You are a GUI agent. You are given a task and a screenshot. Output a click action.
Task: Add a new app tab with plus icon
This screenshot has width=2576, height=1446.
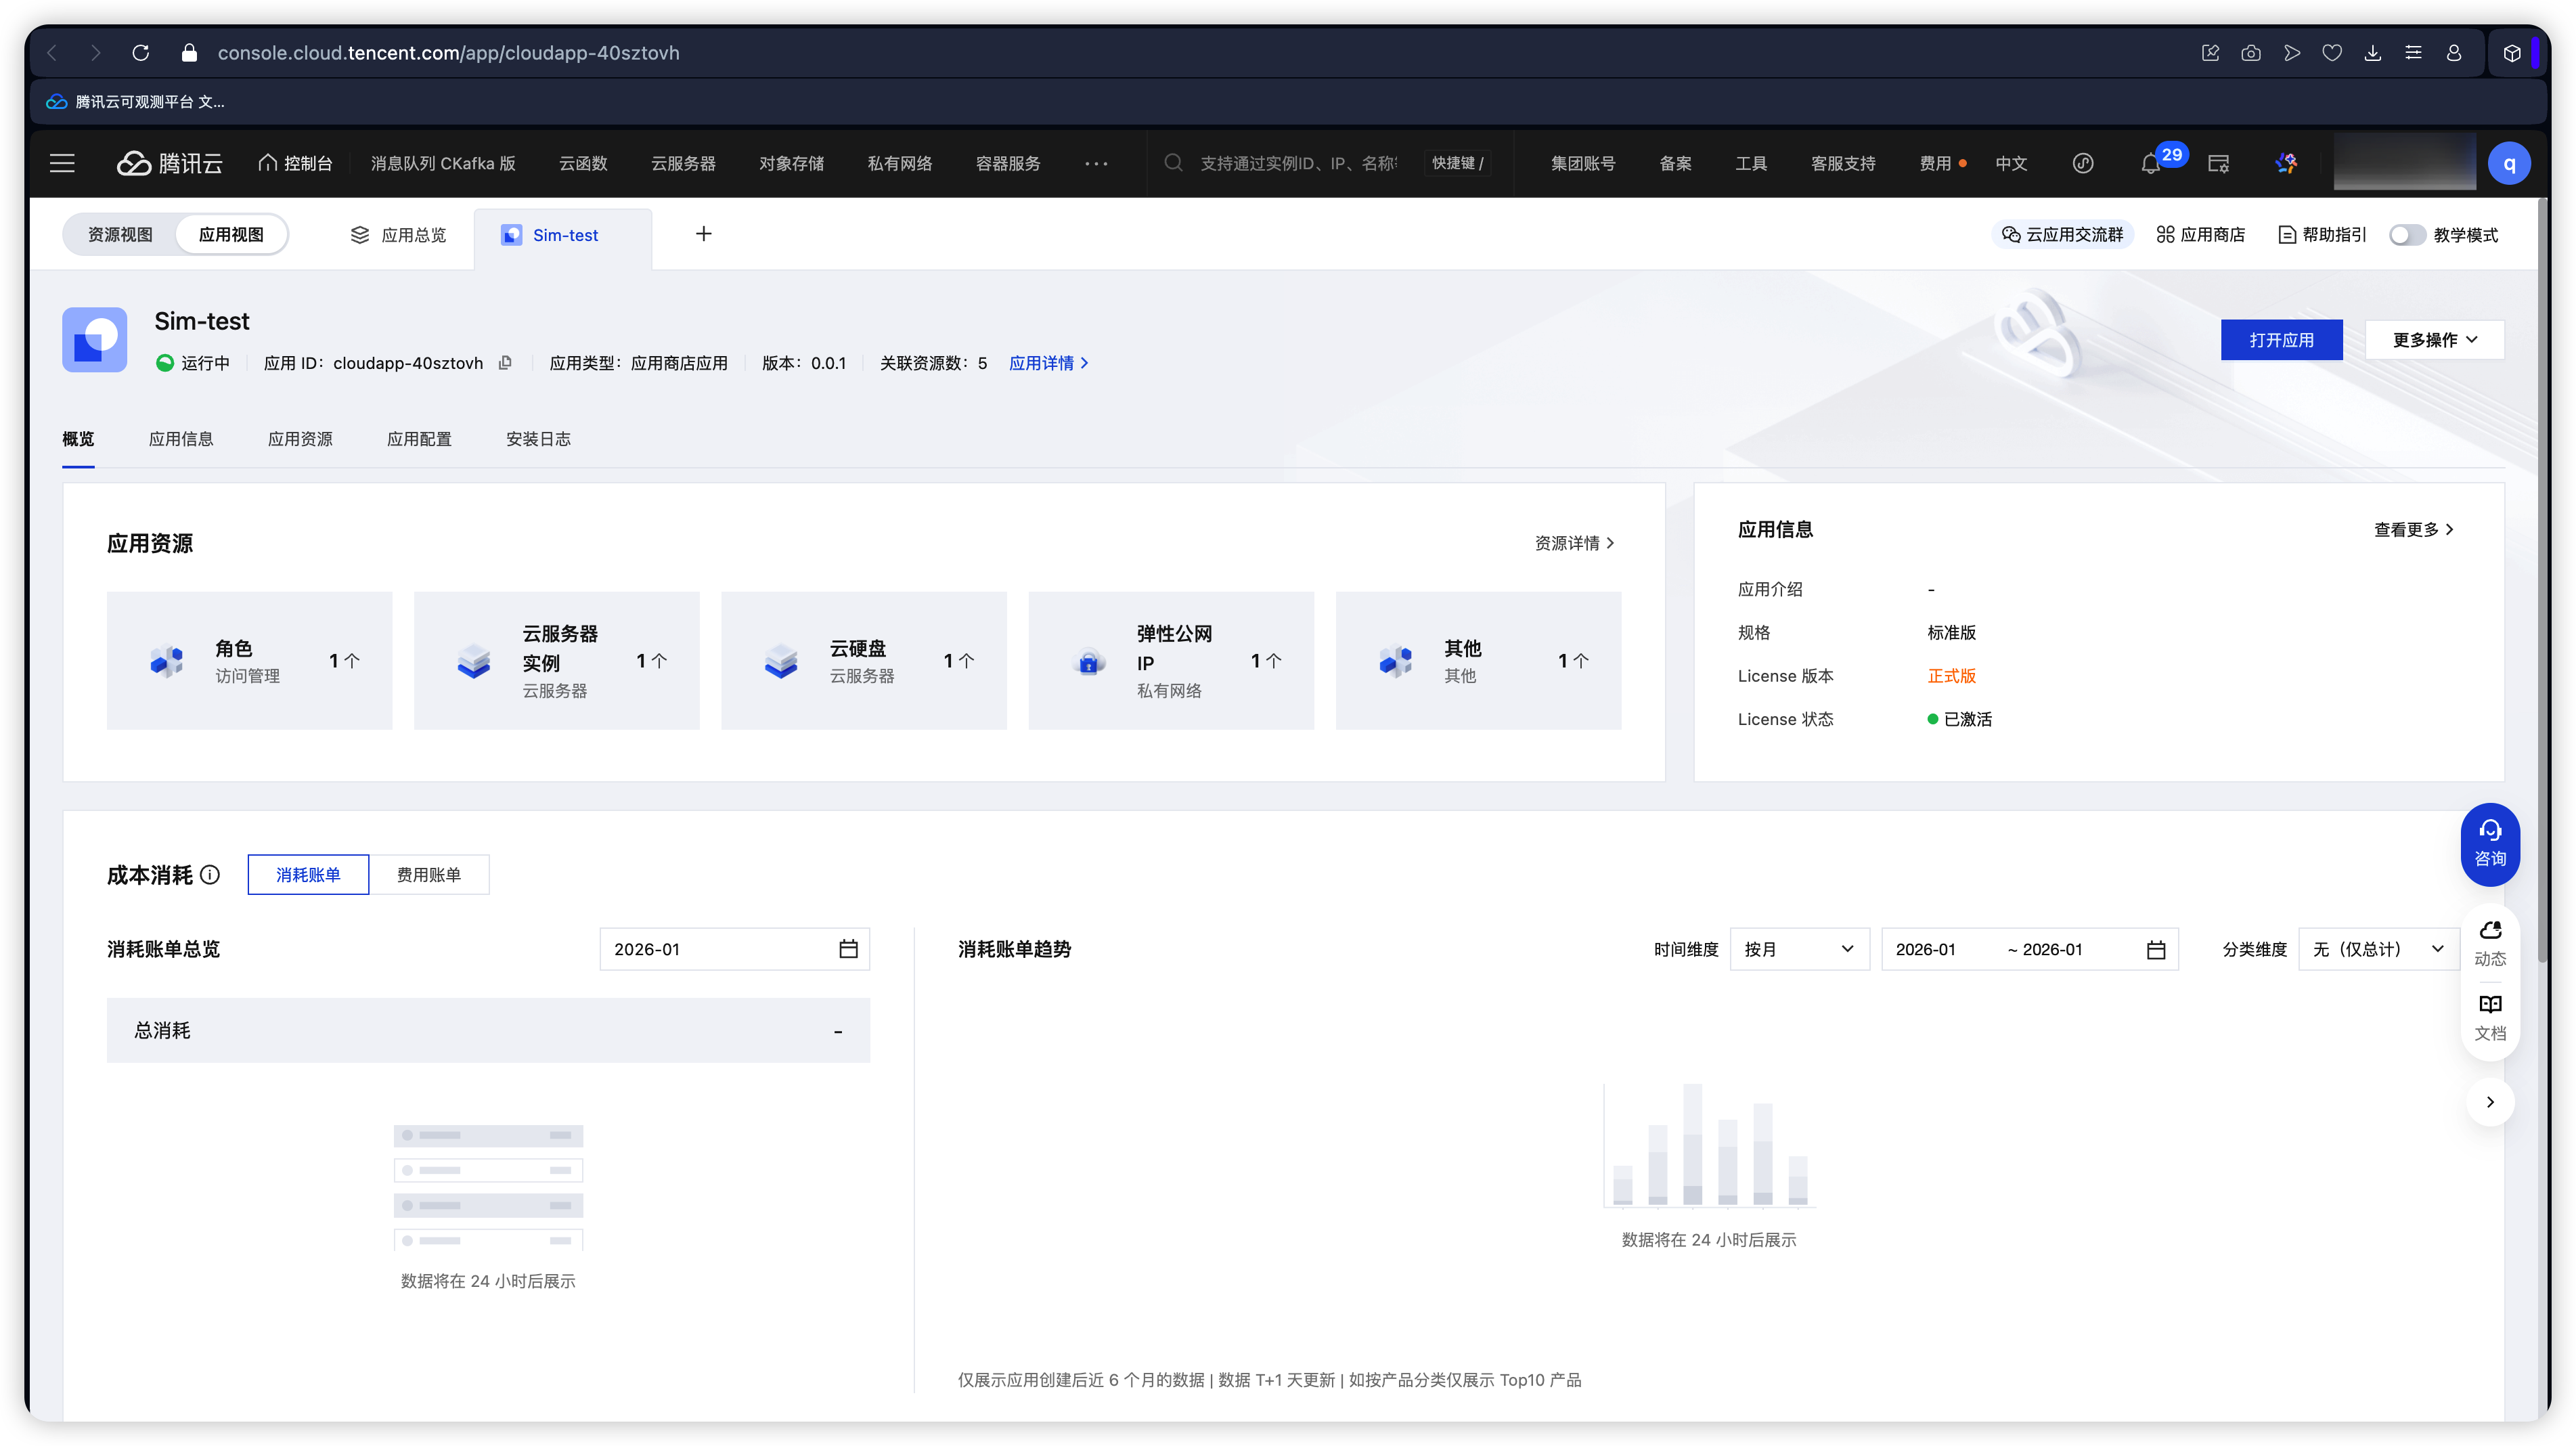pos(703,234)
